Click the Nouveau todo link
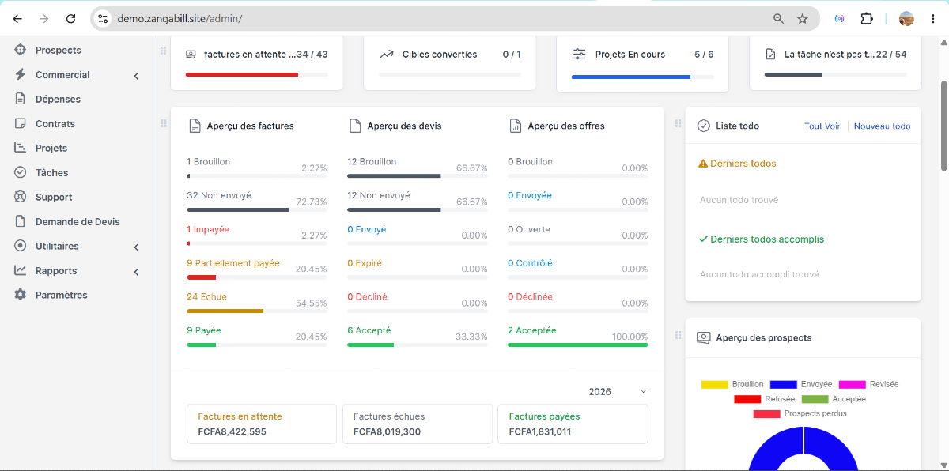This screenshot has width=949, height=471. point(883,126)
